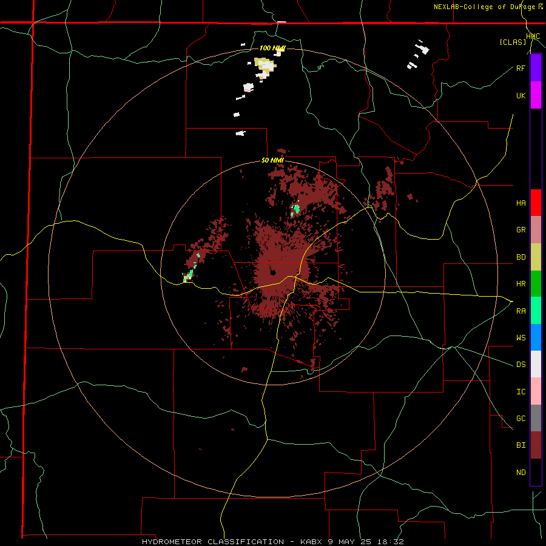The width and height of the screenshot is (546, 546).
Task: Select the IC pink legend swatch
Action: [536, 391]
